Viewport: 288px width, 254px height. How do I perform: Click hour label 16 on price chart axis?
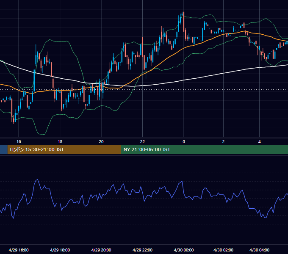19,142
